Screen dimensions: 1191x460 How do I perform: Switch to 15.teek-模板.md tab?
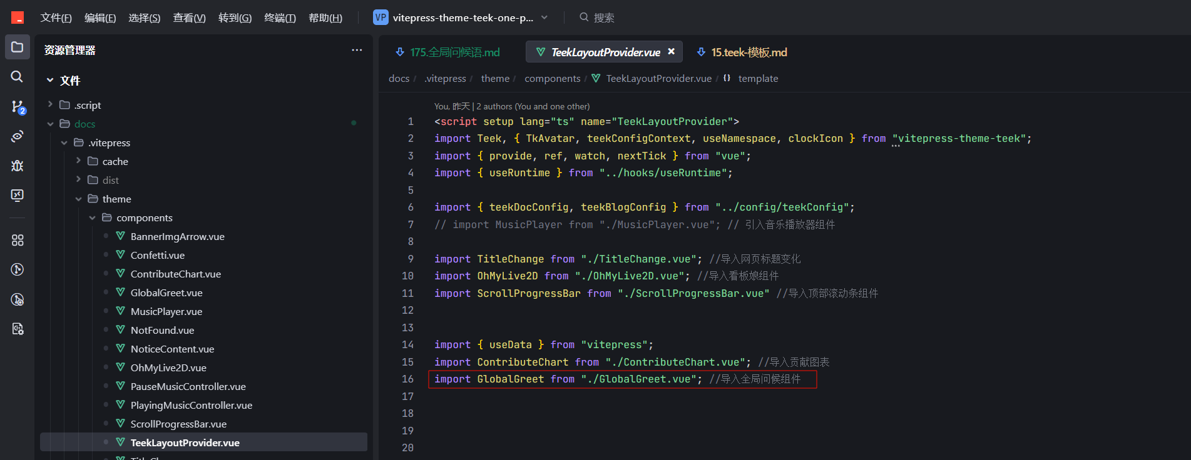742,52
